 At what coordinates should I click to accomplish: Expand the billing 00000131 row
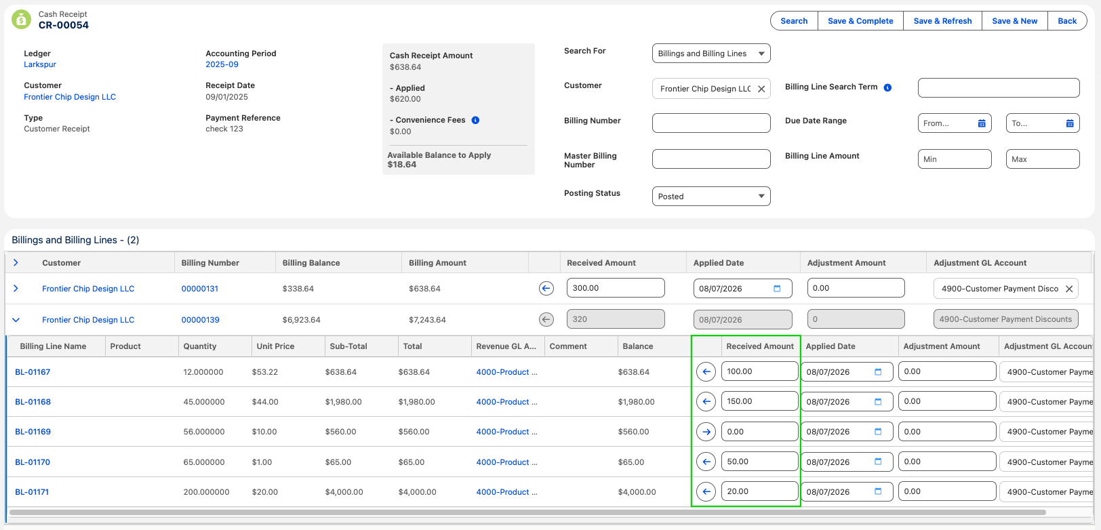(x=16, y=289)
